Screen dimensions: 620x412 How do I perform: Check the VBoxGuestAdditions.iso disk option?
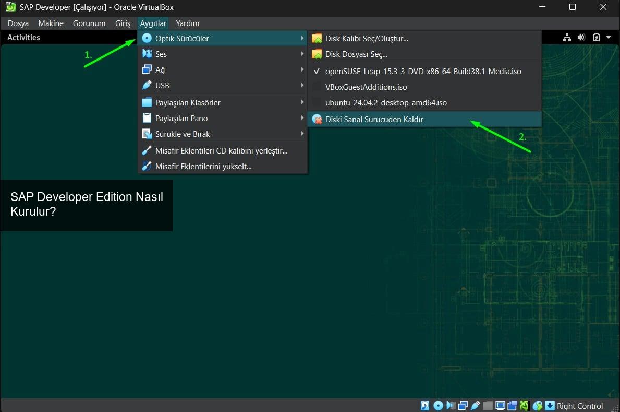(366, 87)
